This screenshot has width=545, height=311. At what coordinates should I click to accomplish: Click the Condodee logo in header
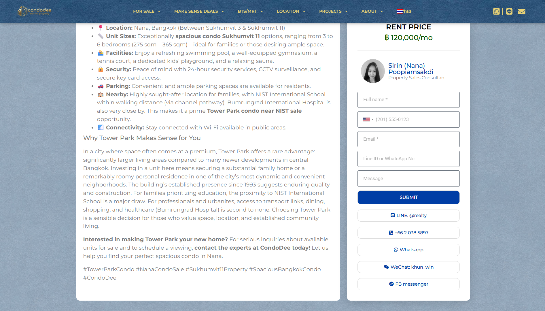34,11
